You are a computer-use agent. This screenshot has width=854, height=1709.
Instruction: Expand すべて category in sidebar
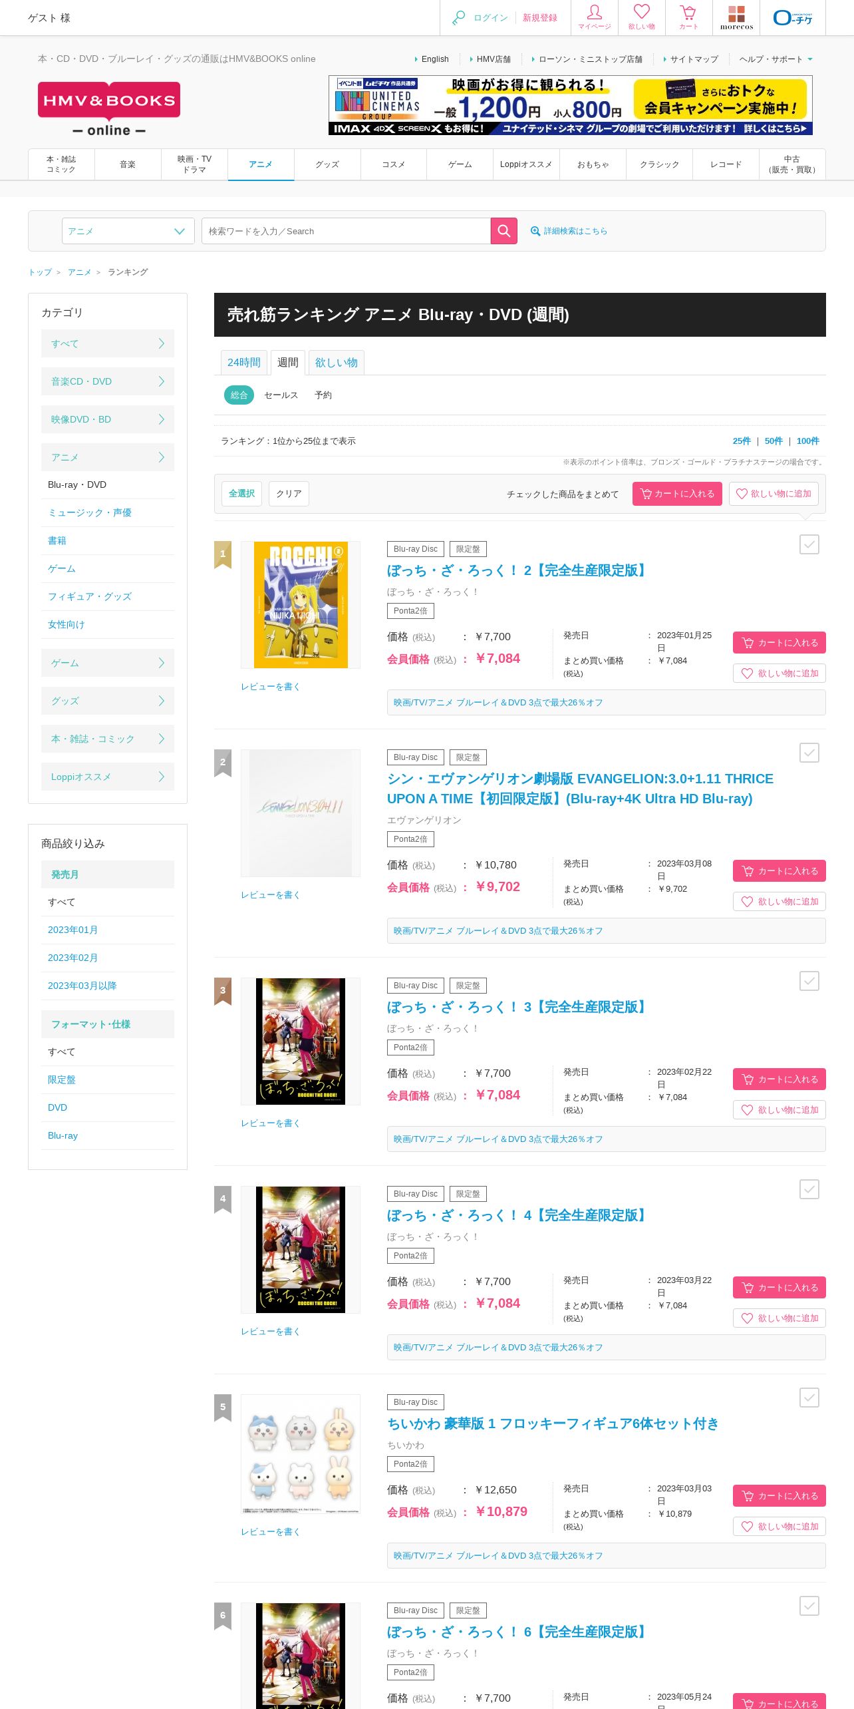coord(108,343)
